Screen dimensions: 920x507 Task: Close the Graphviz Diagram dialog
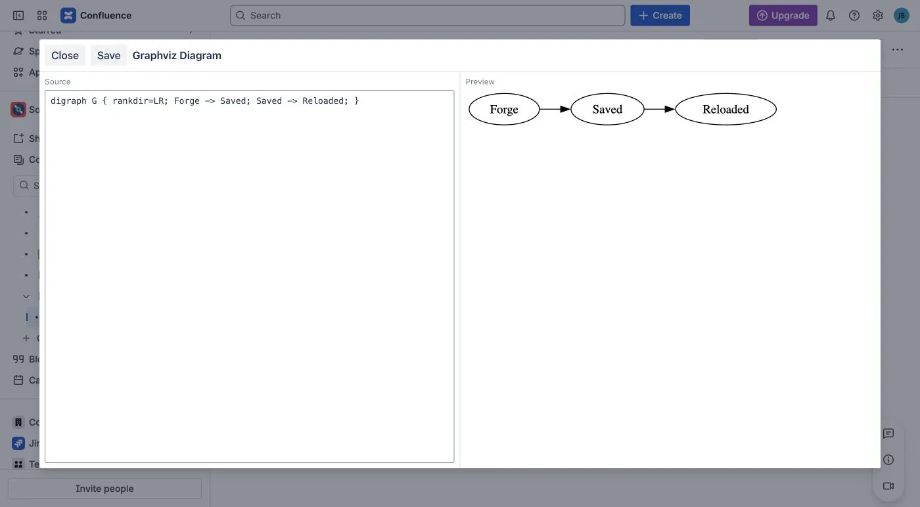pos(65,55)
